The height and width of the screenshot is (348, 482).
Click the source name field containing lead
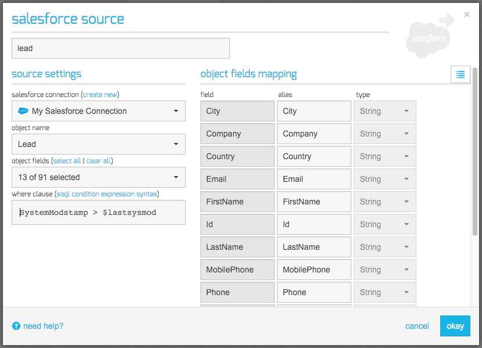[x=121, y=48]
